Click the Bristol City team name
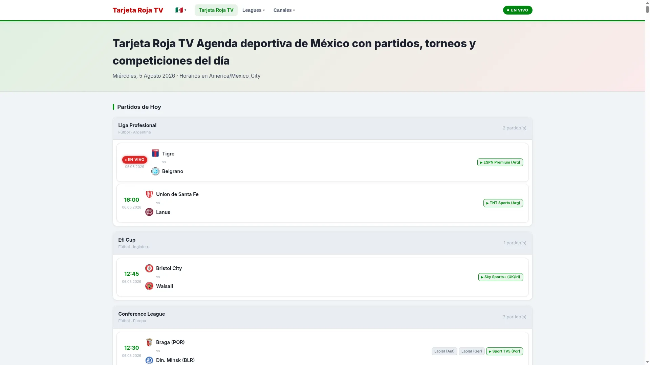650x365 pixels. coord(169,268)
